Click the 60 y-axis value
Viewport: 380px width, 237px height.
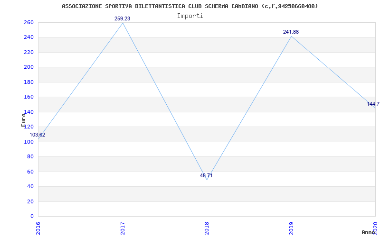[30, 172]
